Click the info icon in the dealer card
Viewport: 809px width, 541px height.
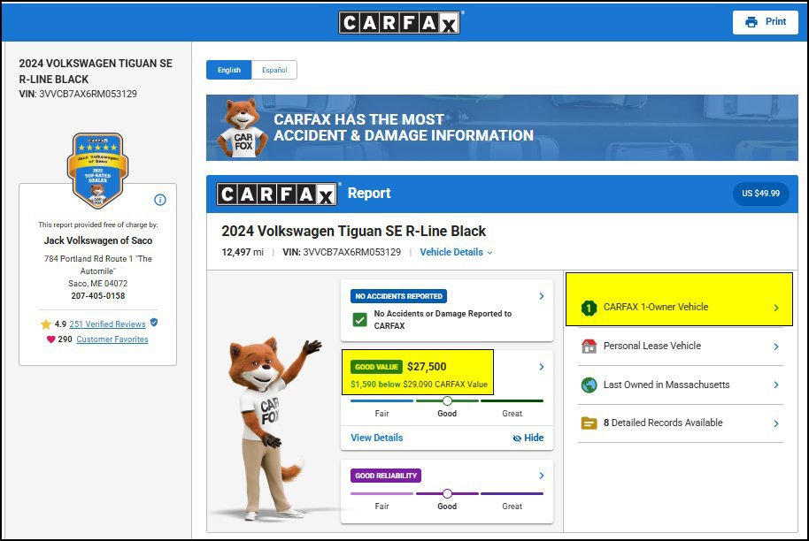tap(160, 200)
